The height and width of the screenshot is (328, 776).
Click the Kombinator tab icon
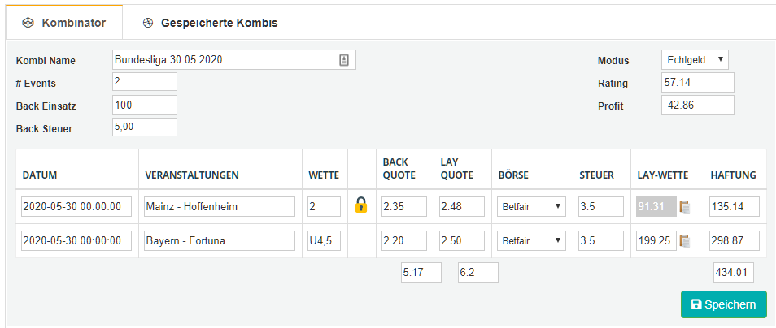click(x=28, y=23)
